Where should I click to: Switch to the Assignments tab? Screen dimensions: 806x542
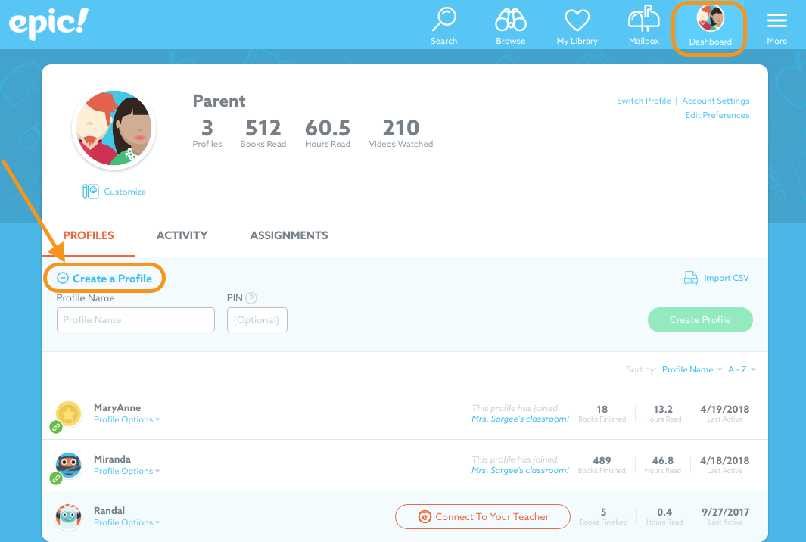coord(289,235)
